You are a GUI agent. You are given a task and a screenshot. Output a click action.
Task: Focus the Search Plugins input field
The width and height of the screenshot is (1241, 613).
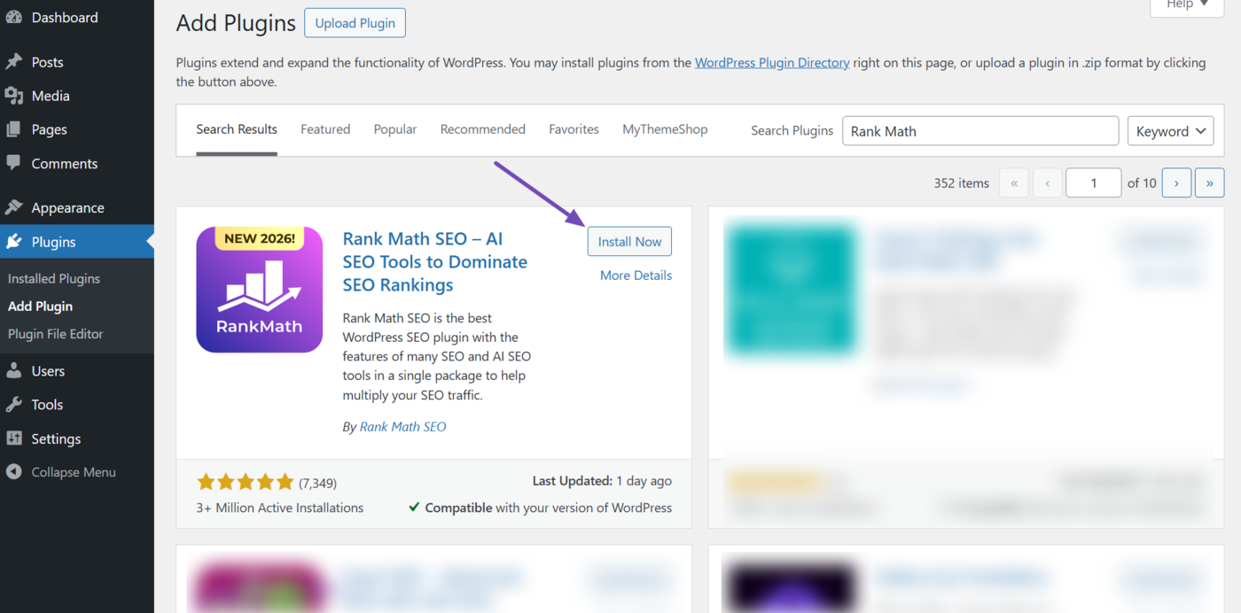[x=980, y=131]
